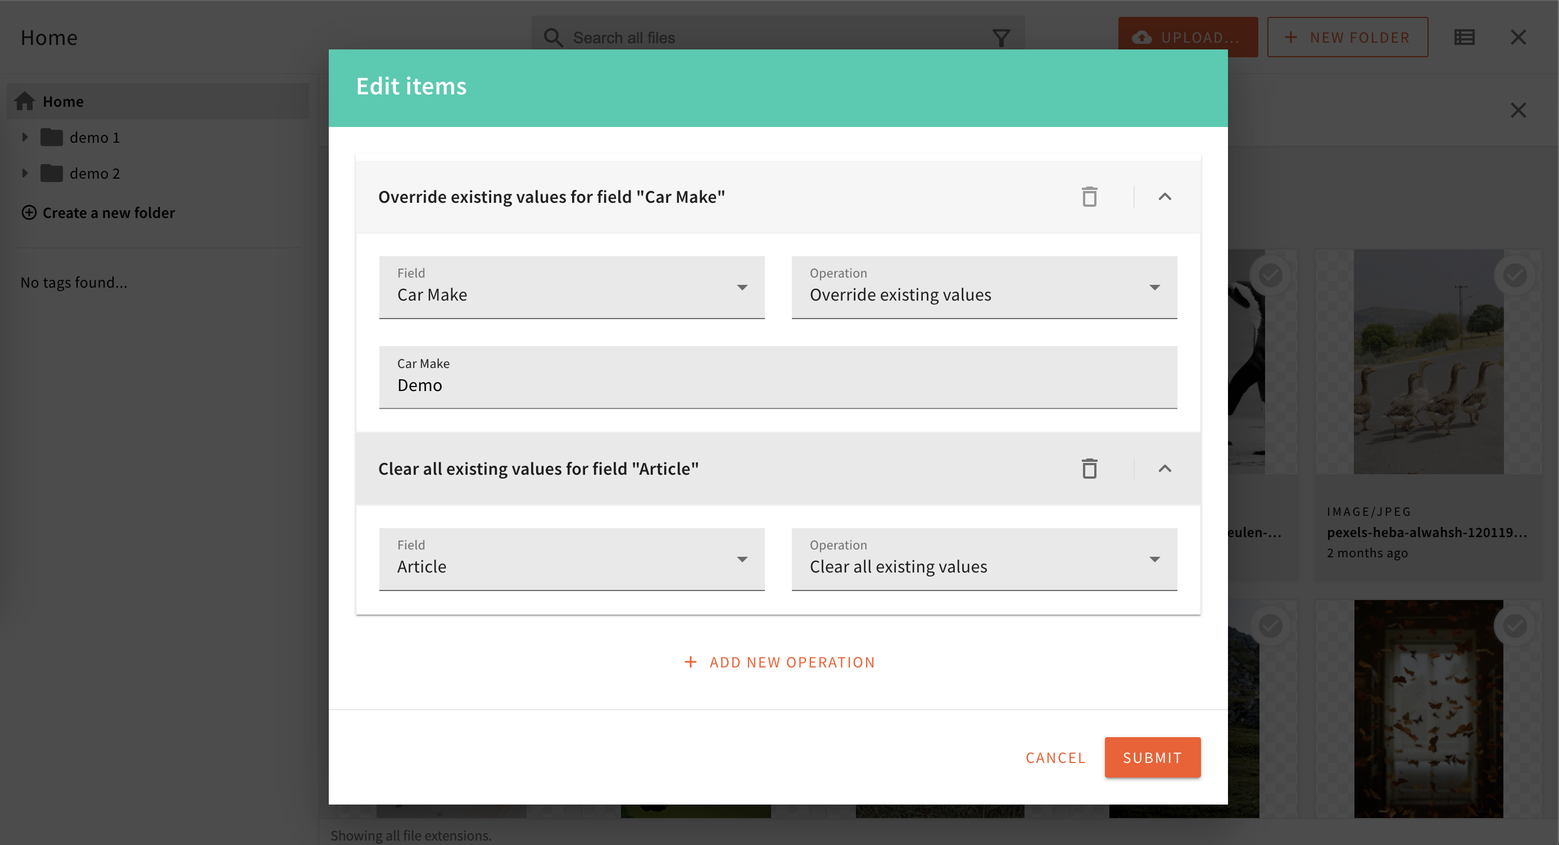Expand the demo 2 folder tree
The image size is (1559, 845).
(x=25, y=172)
